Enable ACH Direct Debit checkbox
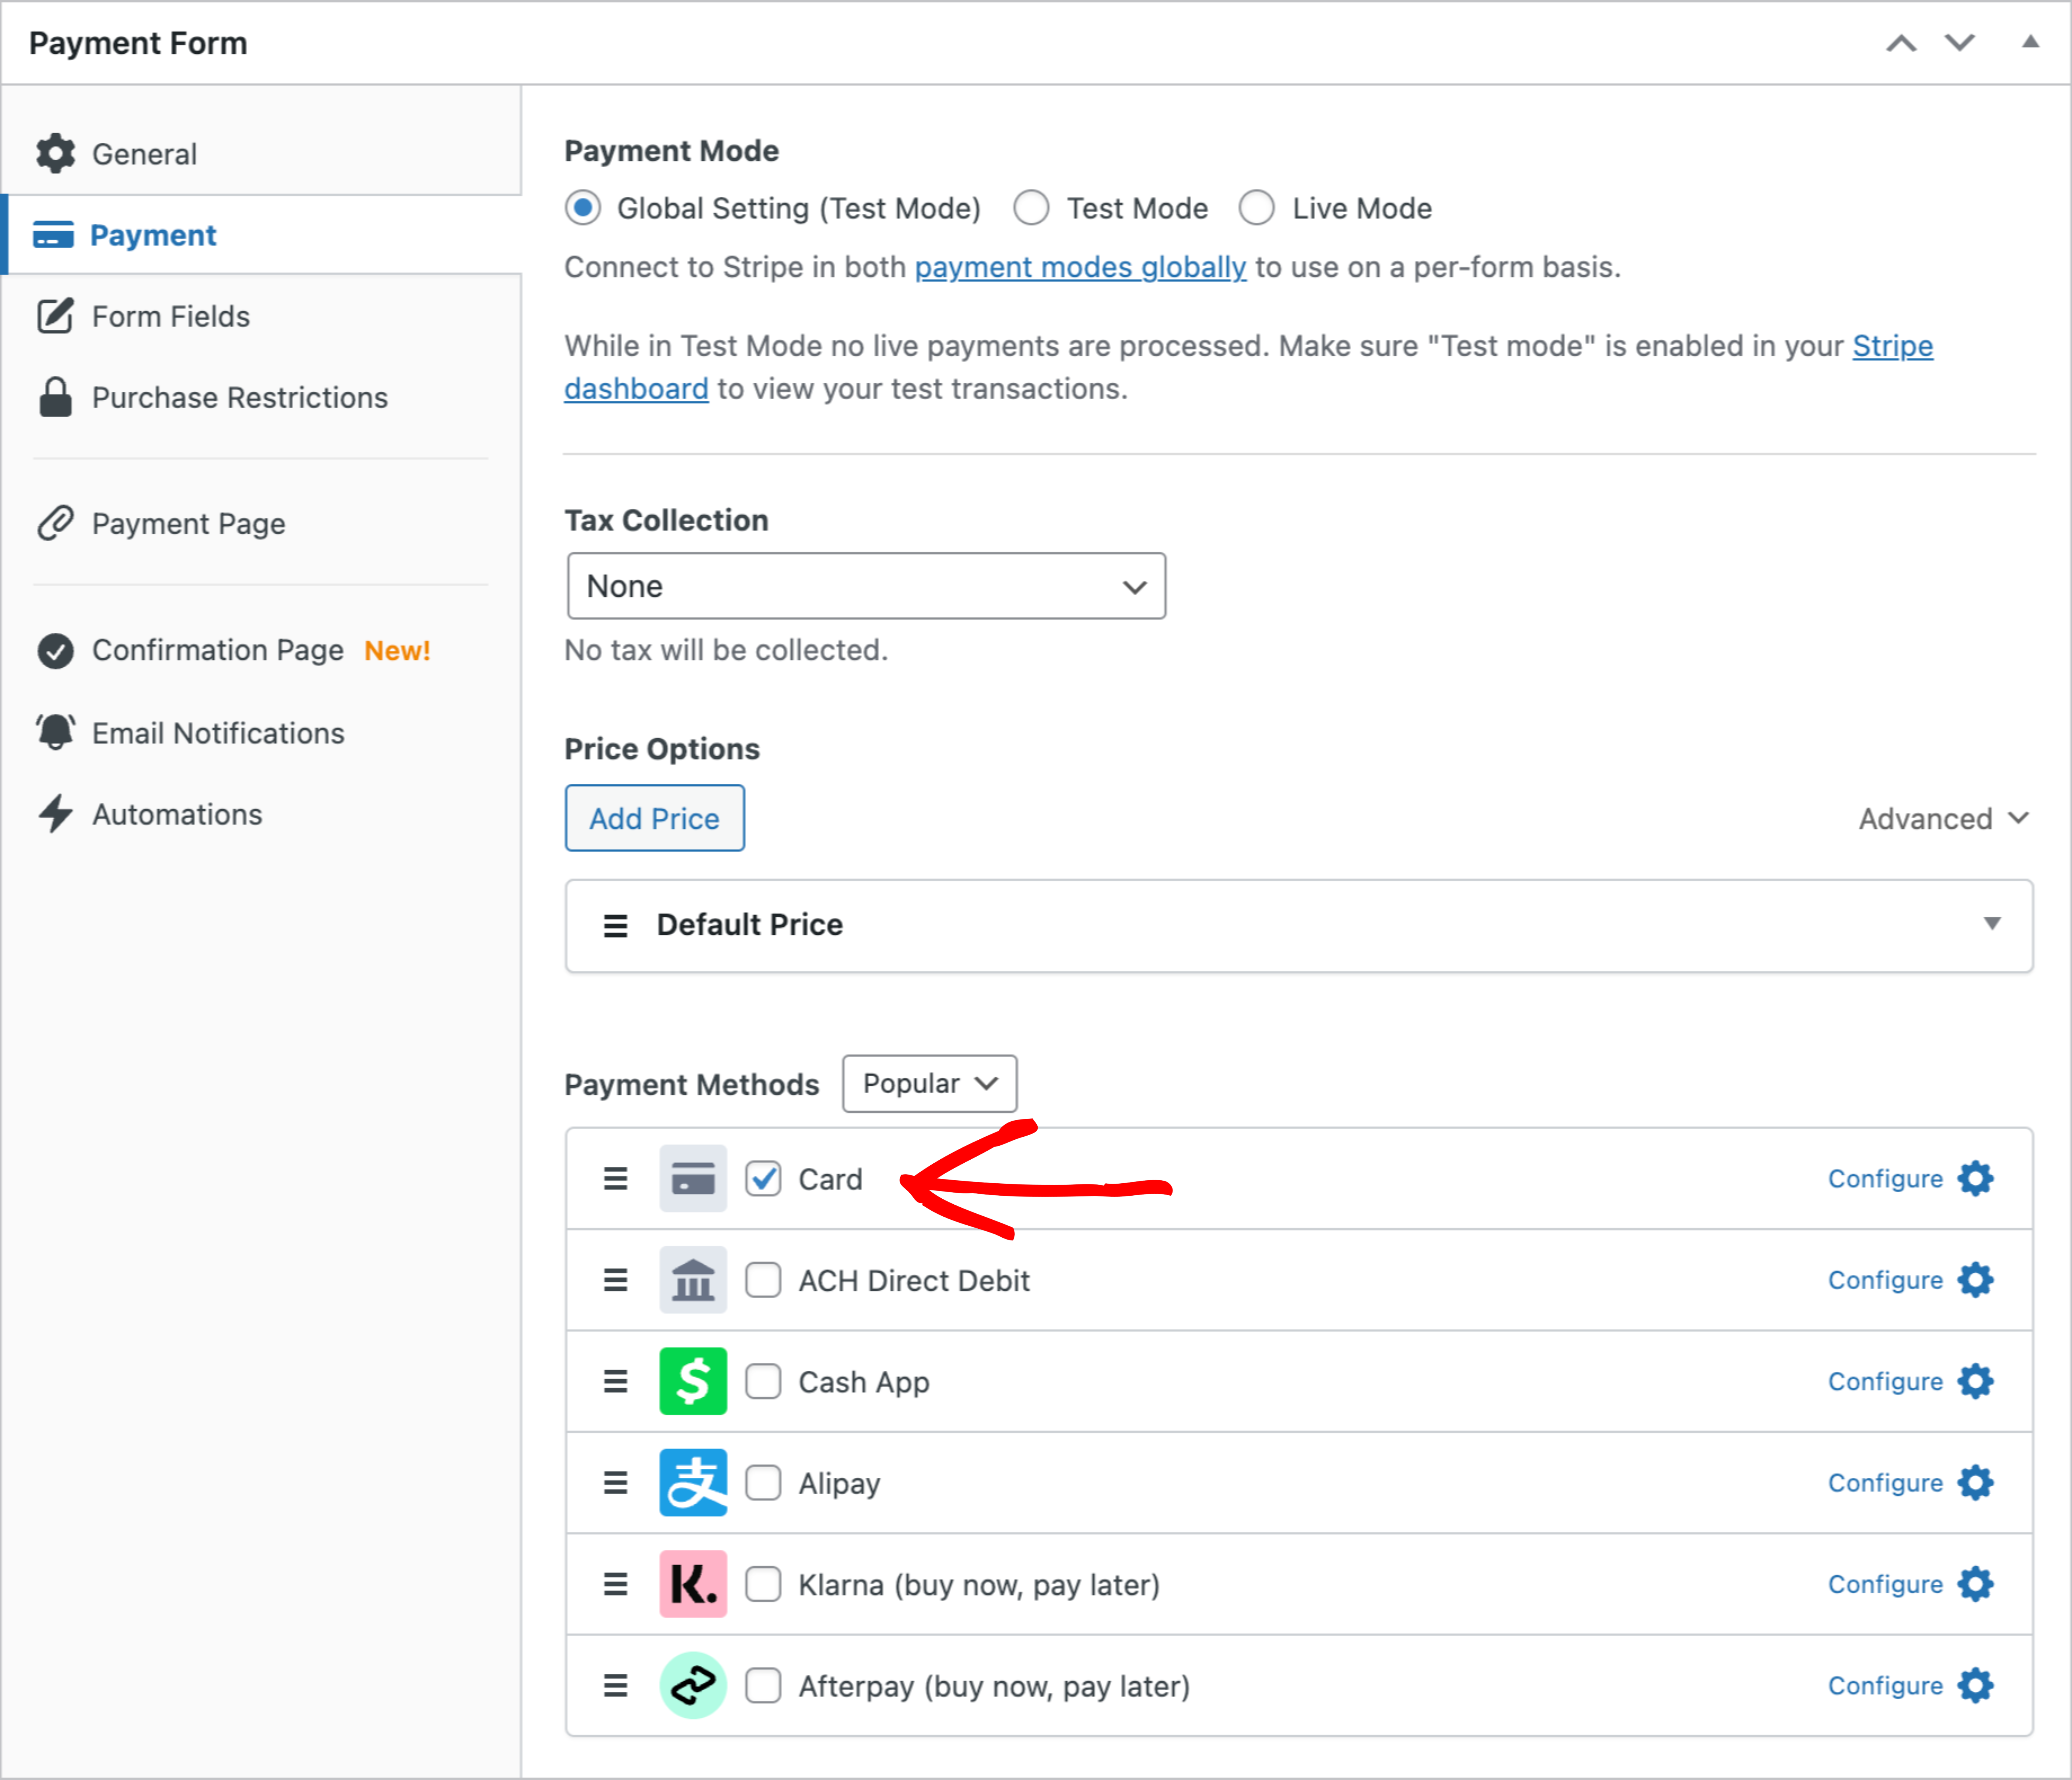The image size is (2072, 1780). [763, 1280]
